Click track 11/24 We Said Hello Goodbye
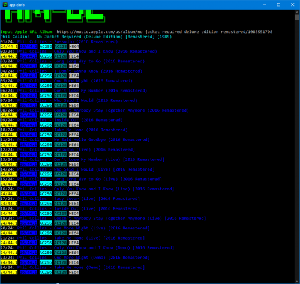The image size is (300, 284). tap(75, 140)
